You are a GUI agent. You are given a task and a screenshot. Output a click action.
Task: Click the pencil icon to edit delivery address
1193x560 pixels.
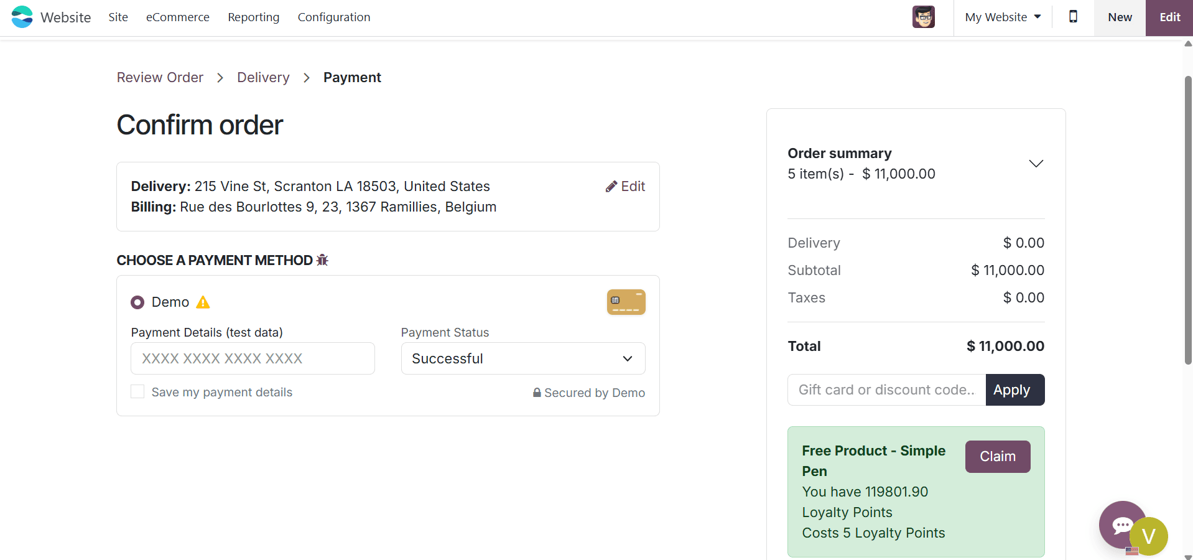[x=611, y=186]
